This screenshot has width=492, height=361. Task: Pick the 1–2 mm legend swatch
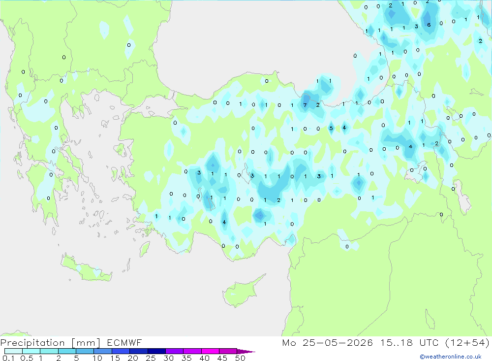click(49, 351)
